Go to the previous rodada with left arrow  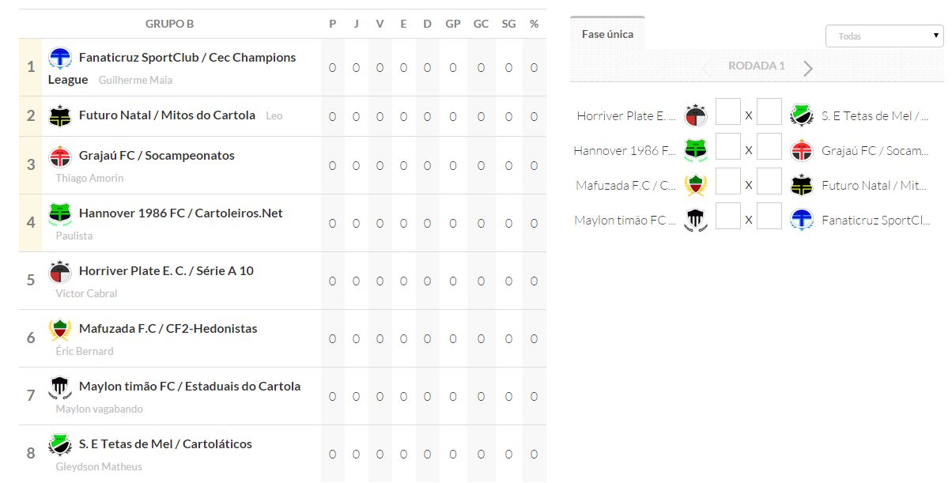706,69
